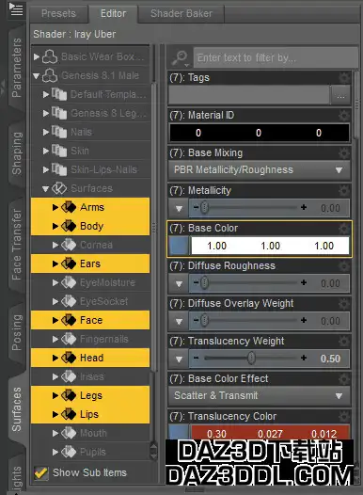Click the Translucency Weight slider handle

pyautogui.click(x=251, y=359)
